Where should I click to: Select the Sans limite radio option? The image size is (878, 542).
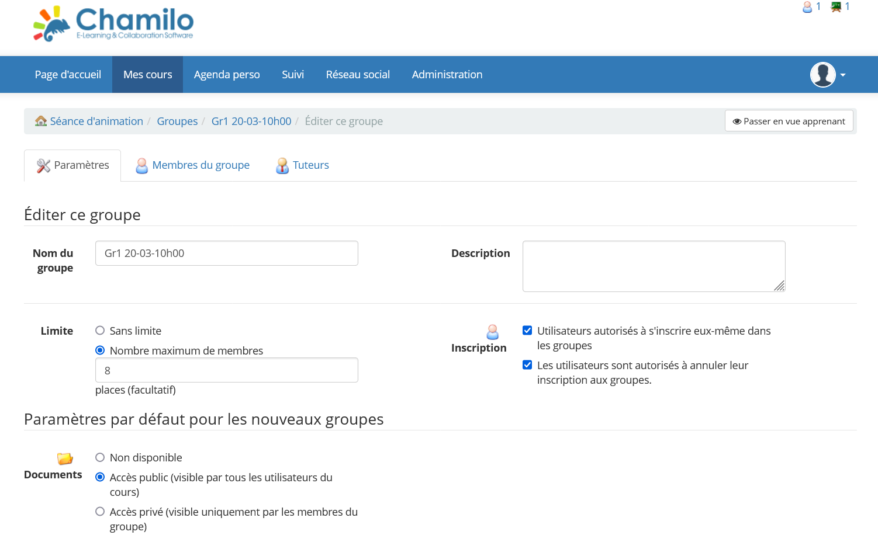[99, 330]
